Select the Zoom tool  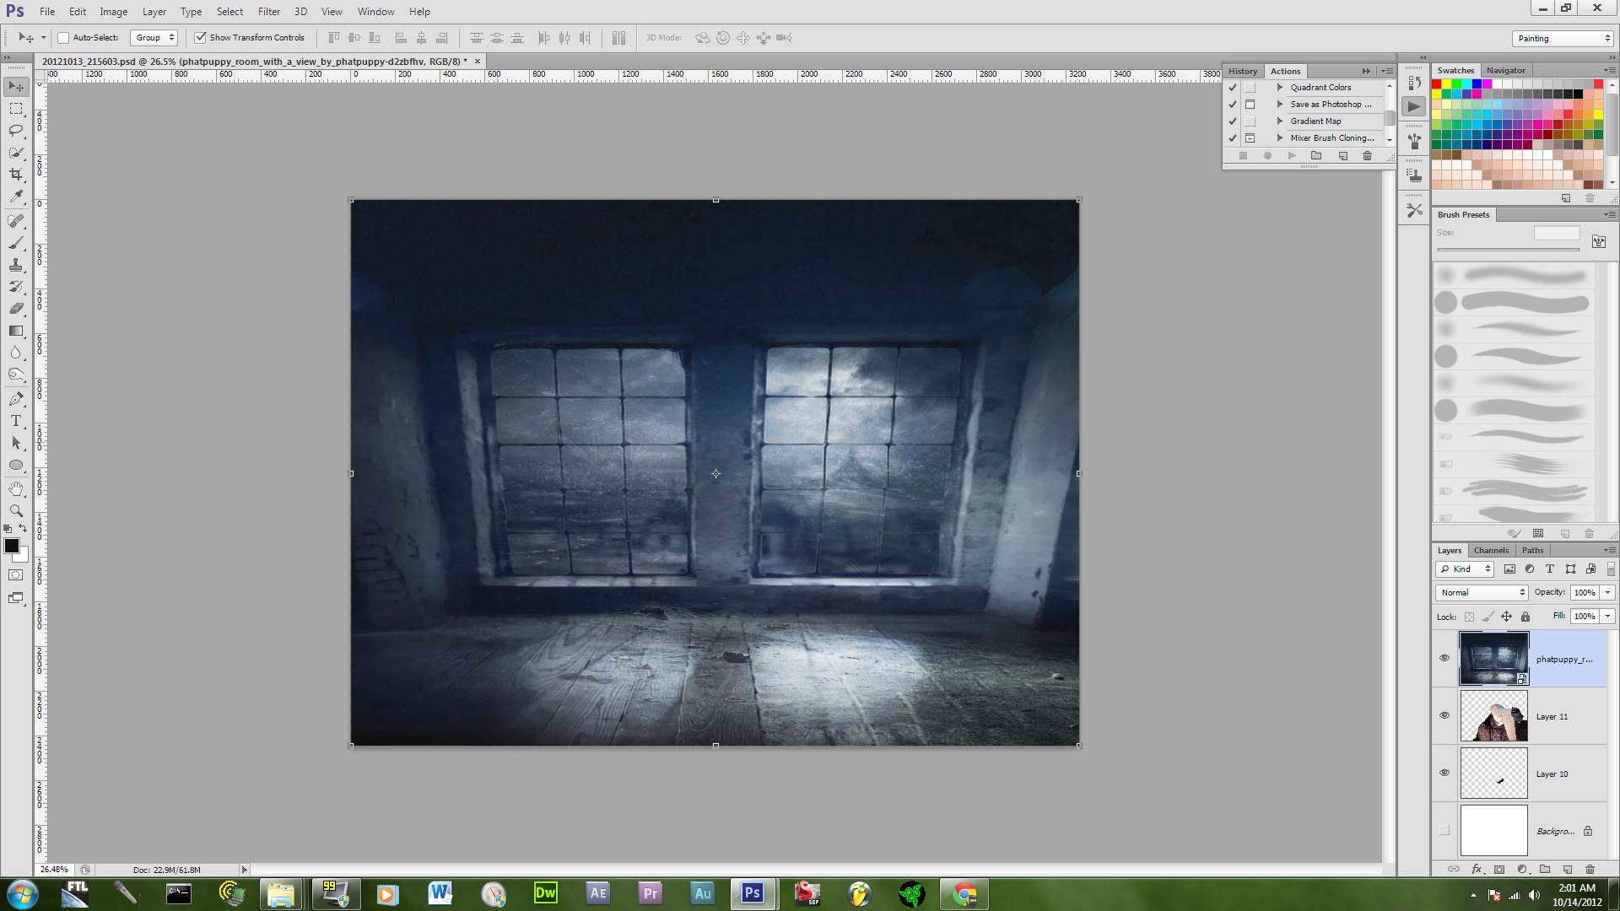pyautogui.click(x=16, y=511)
